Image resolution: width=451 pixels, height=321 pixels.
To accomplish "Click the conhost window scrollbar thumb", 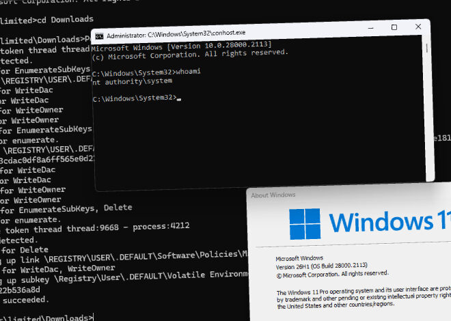I will (x=426, y=48).
